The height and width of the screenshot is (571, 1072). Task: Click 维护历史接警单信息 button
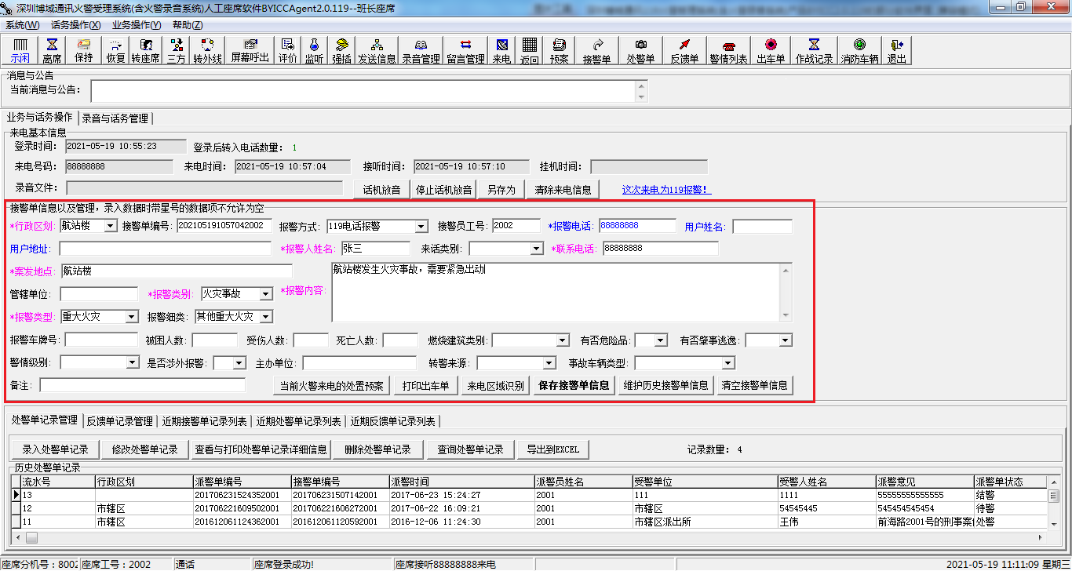pos(666,385)
